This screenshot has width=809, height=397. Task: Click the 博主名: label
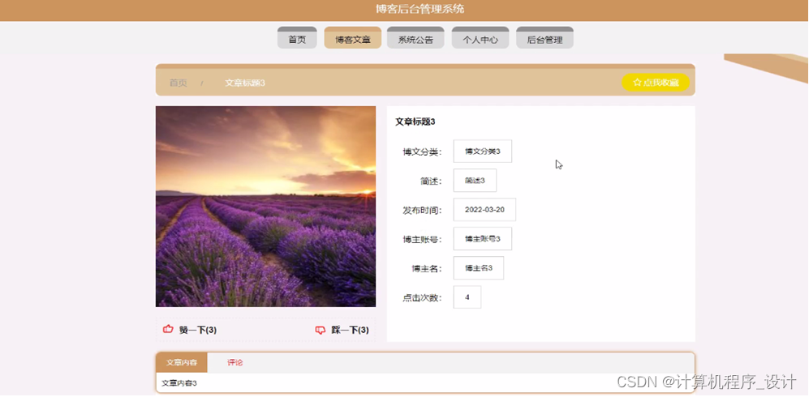click(x=427, y=268)
